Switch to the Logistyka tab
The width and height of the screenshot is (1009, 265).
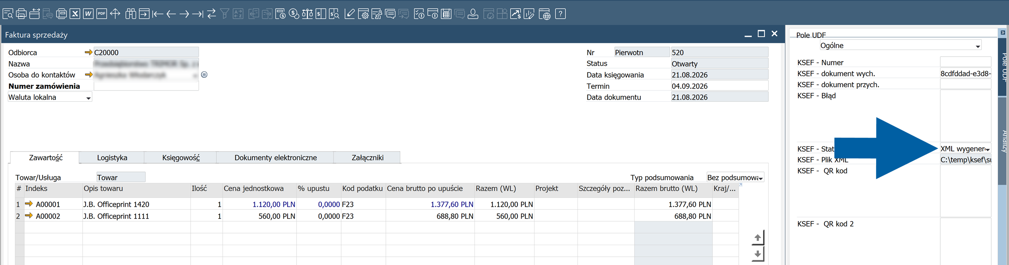point(112,158)
